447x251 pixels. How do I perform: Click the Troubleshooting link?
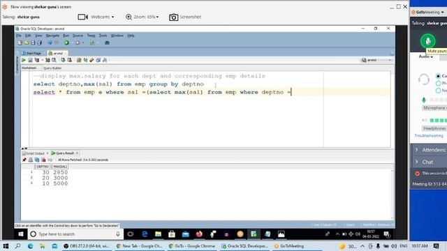coord(428,136)
